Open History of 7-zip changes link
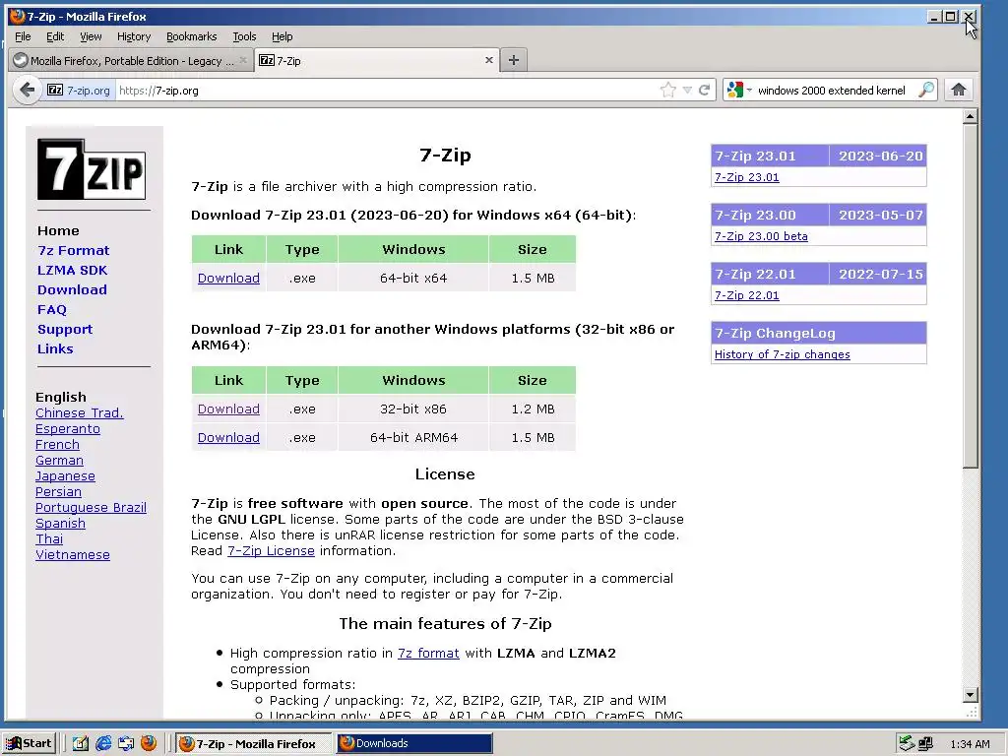This screenshot has width=1008, height=756. (782, 354)
